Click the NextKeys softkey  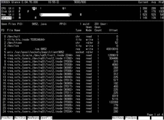pyautogui.click(x=118, y=118)
